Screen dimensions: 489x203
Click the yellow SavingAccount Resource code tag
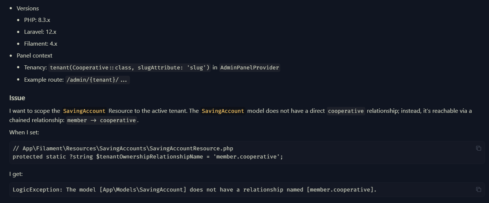click(x=84, y=111)
